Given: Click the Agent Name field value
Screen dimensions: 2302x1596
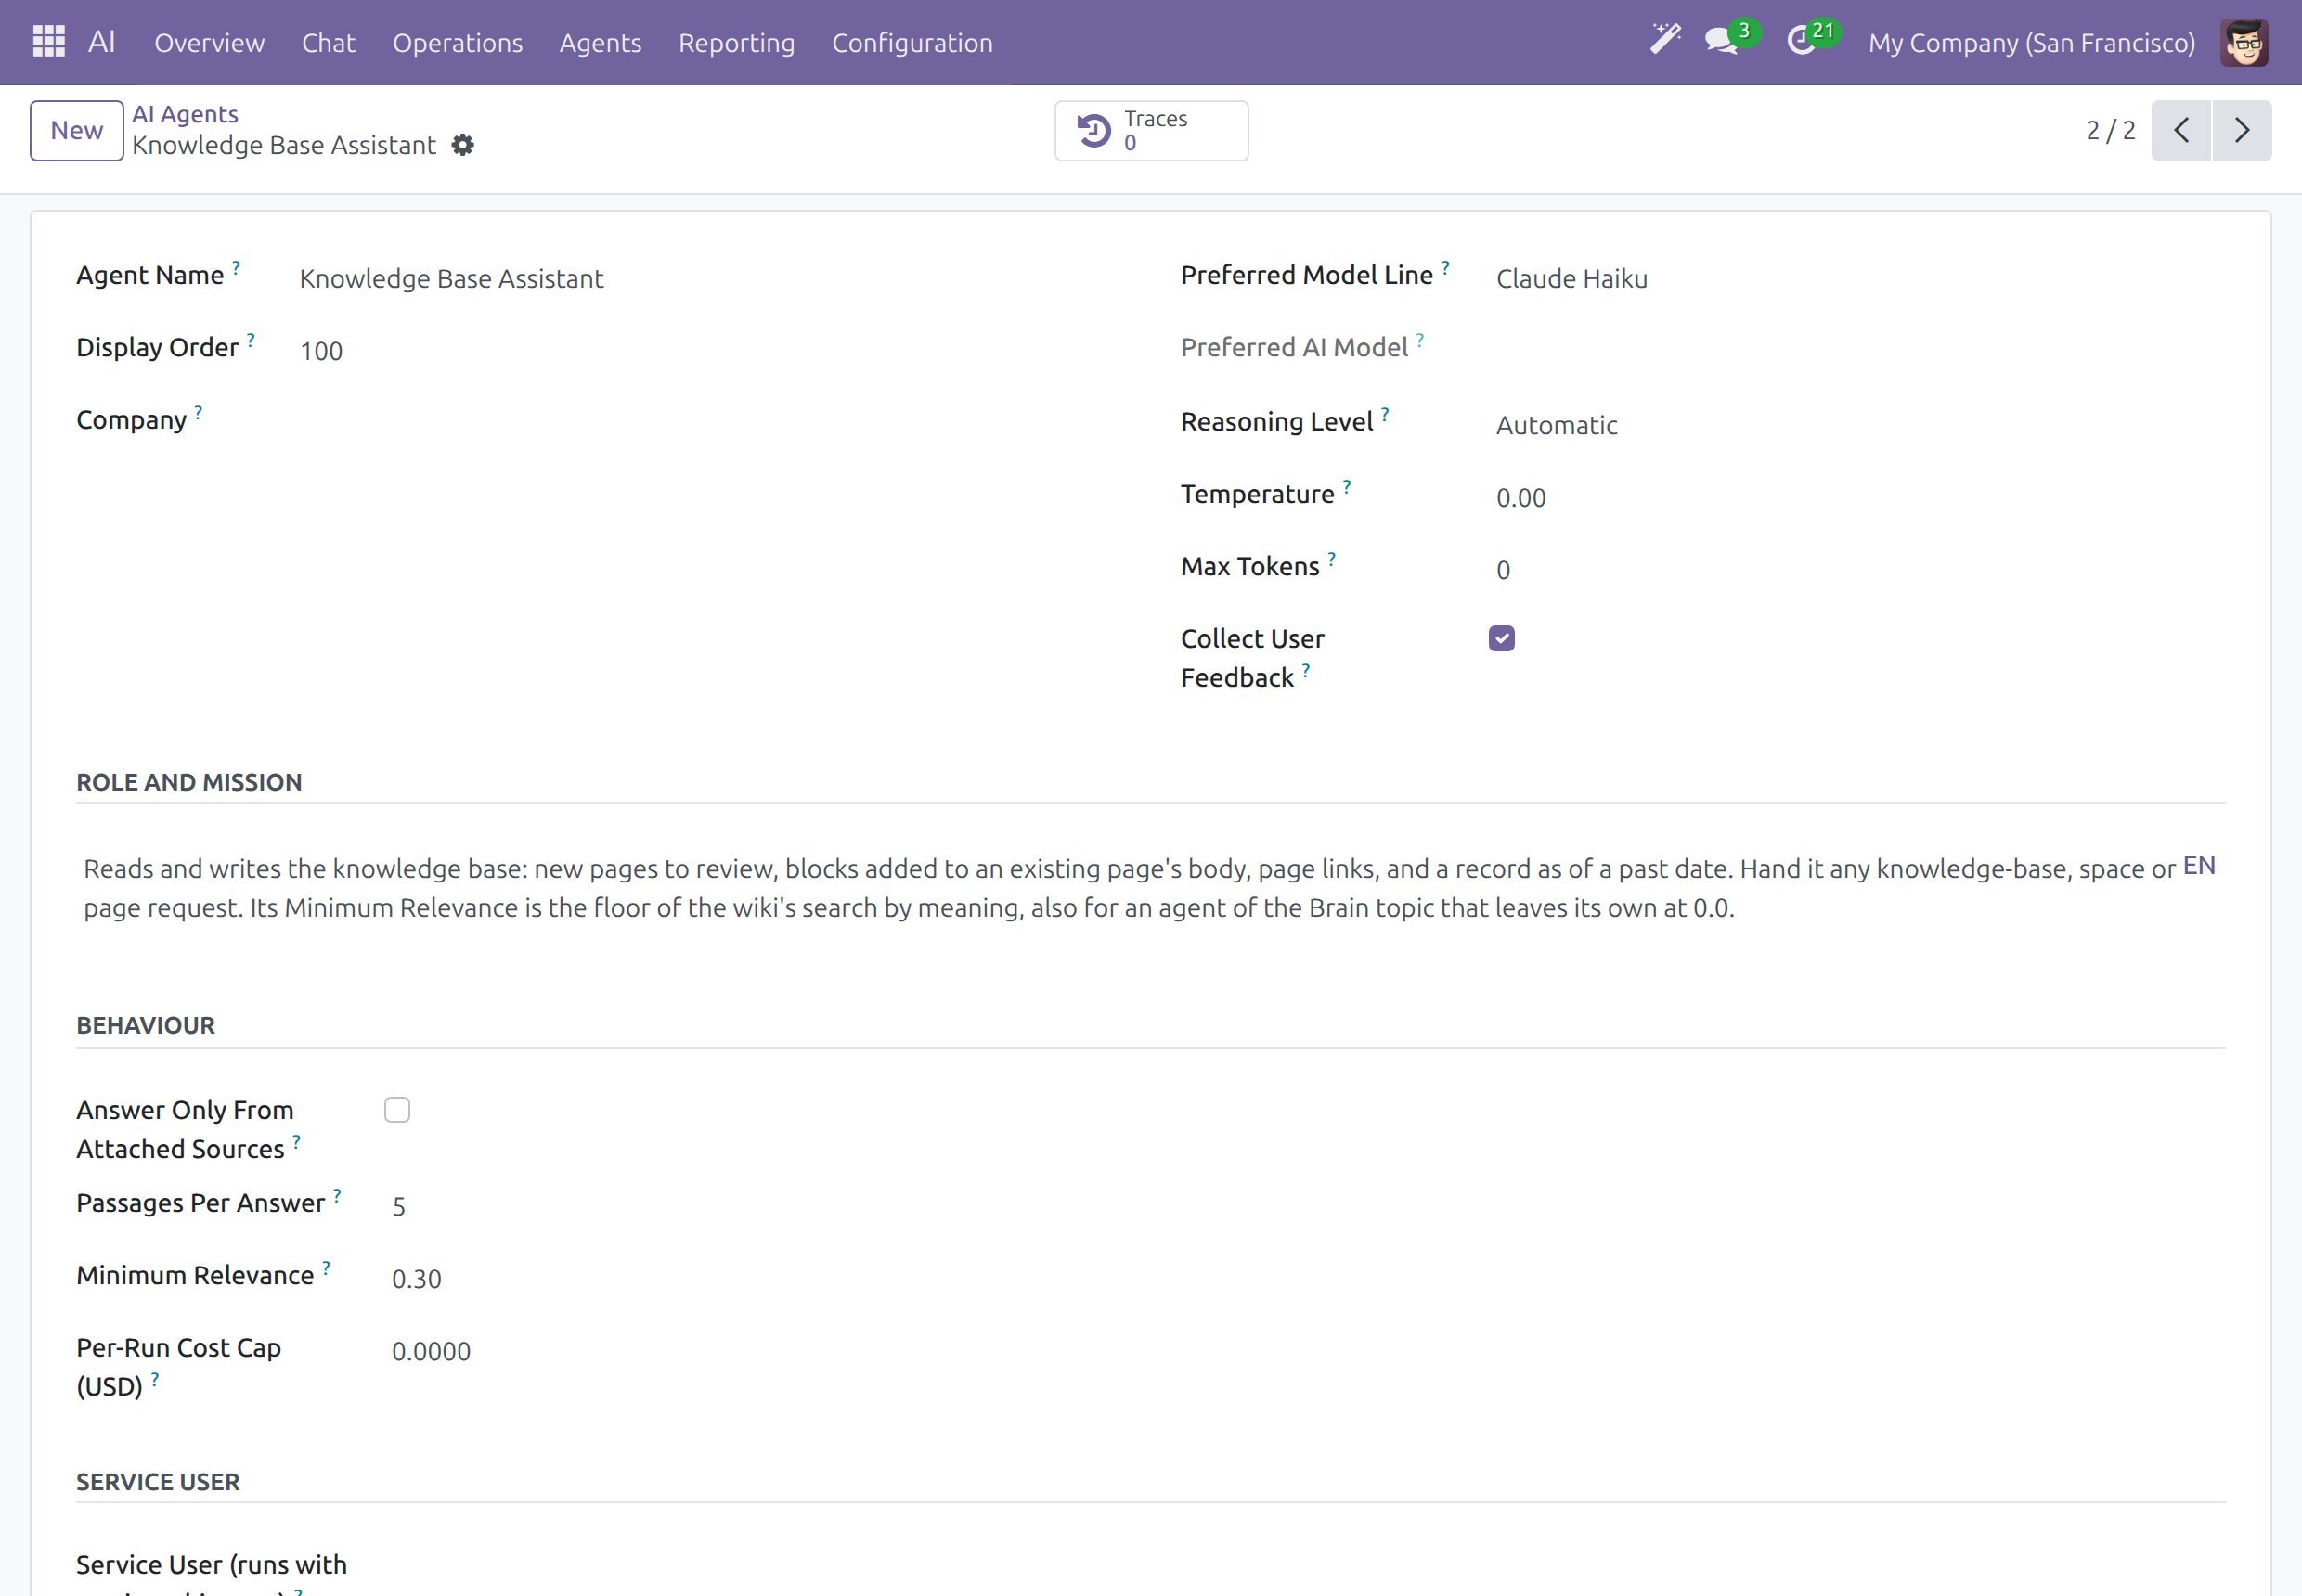Looking at the screenshot, I should (451, 278).
